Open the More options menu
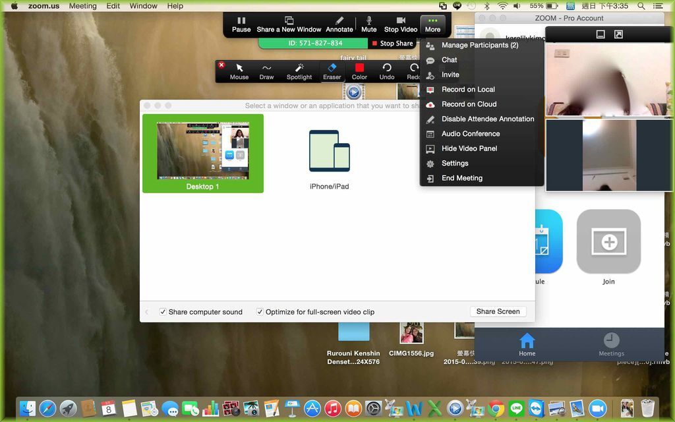Image resolution: width=675 pixels, height=422 pixels. (x=432, y=24)
